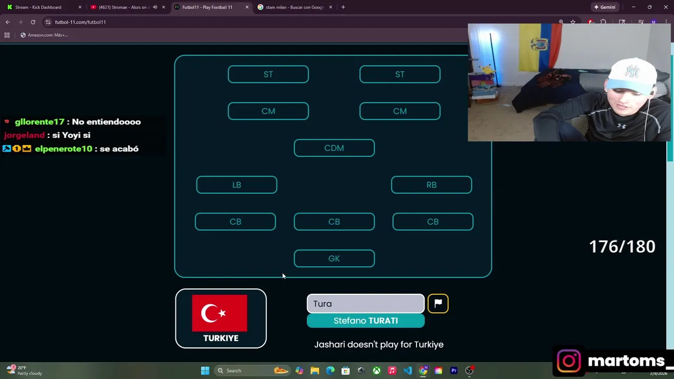The width and height of the screenshot is (674, 379).
Task: Open Copilot from the taskbar
Action: [x=299, y=371]
